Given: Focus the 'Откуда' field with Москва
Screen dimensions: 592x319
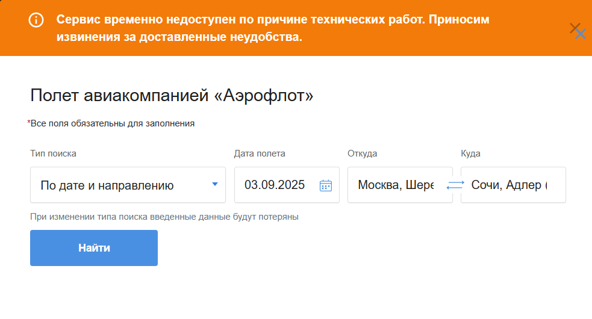Looking at the screenshot, I should (395, 185).
